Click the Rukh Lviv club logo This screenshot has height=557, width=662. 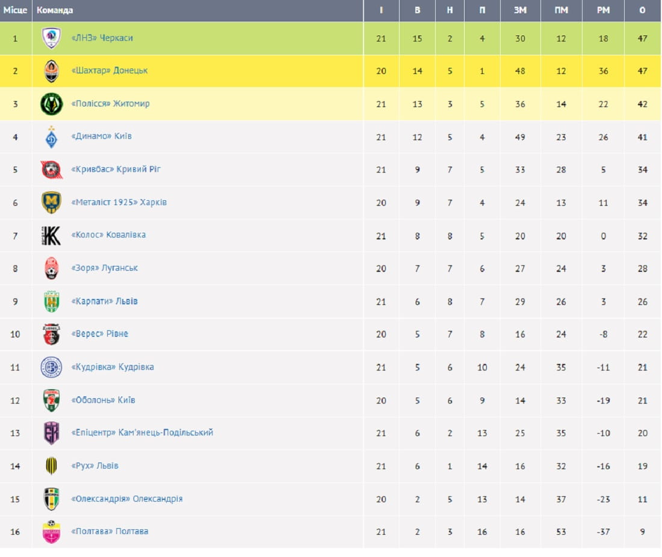[x=51, y=466]
